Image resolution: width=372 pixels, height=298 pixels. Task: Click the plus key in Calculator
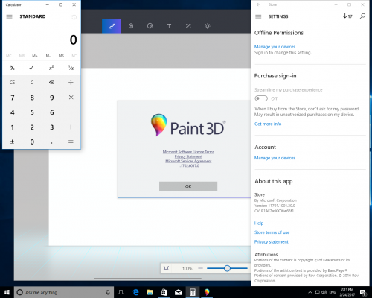click(71, 127)
